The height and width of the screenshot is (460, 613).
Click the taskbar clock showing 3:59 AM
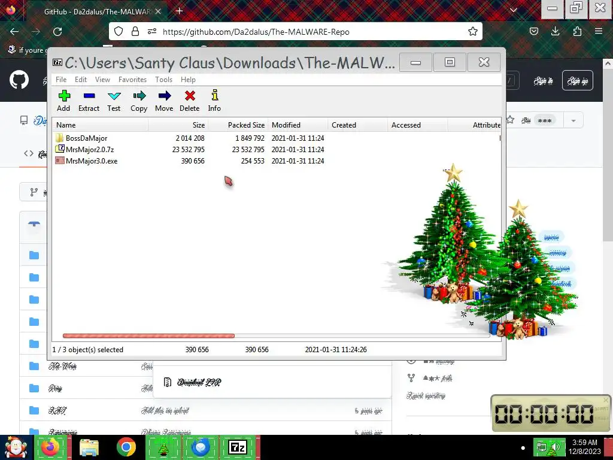pos(584,447)
